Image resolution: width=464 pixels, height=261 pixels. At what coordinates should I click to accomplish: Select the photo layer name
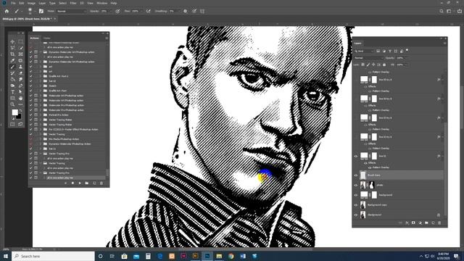pyautogui.click(x=380, y=186)
